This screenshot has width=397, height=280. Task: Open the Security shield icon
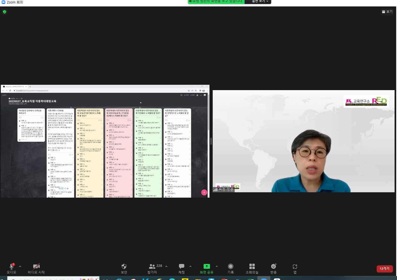124,268
